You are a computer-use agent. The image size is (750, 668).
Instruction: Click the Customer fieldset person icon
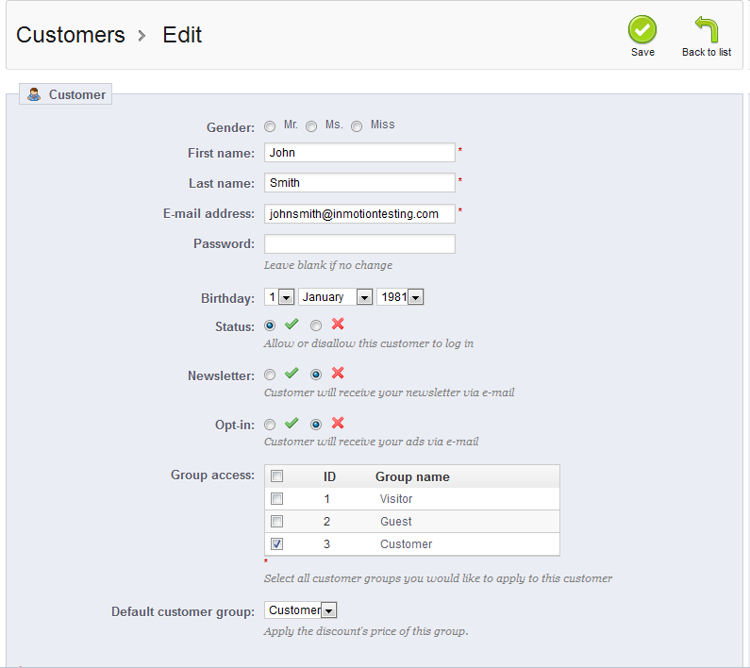[35, 94]
